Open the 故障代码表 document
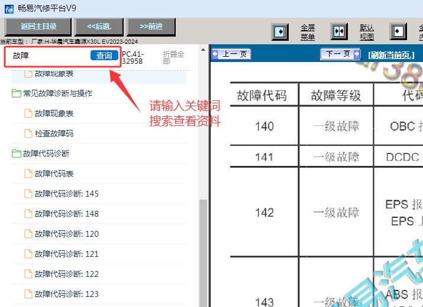Viewport: 423px width, 307px height. pos(54,174)
